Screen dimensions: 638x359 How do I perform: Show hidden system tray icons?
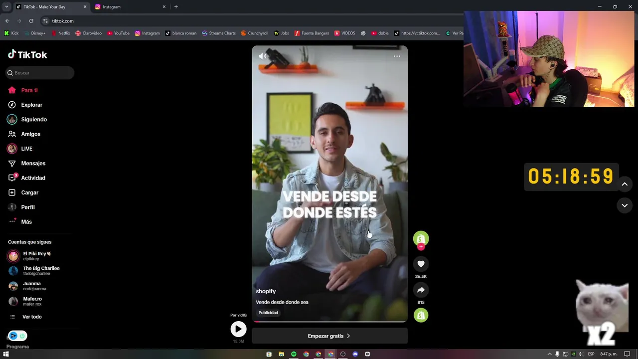pos(549,354)
